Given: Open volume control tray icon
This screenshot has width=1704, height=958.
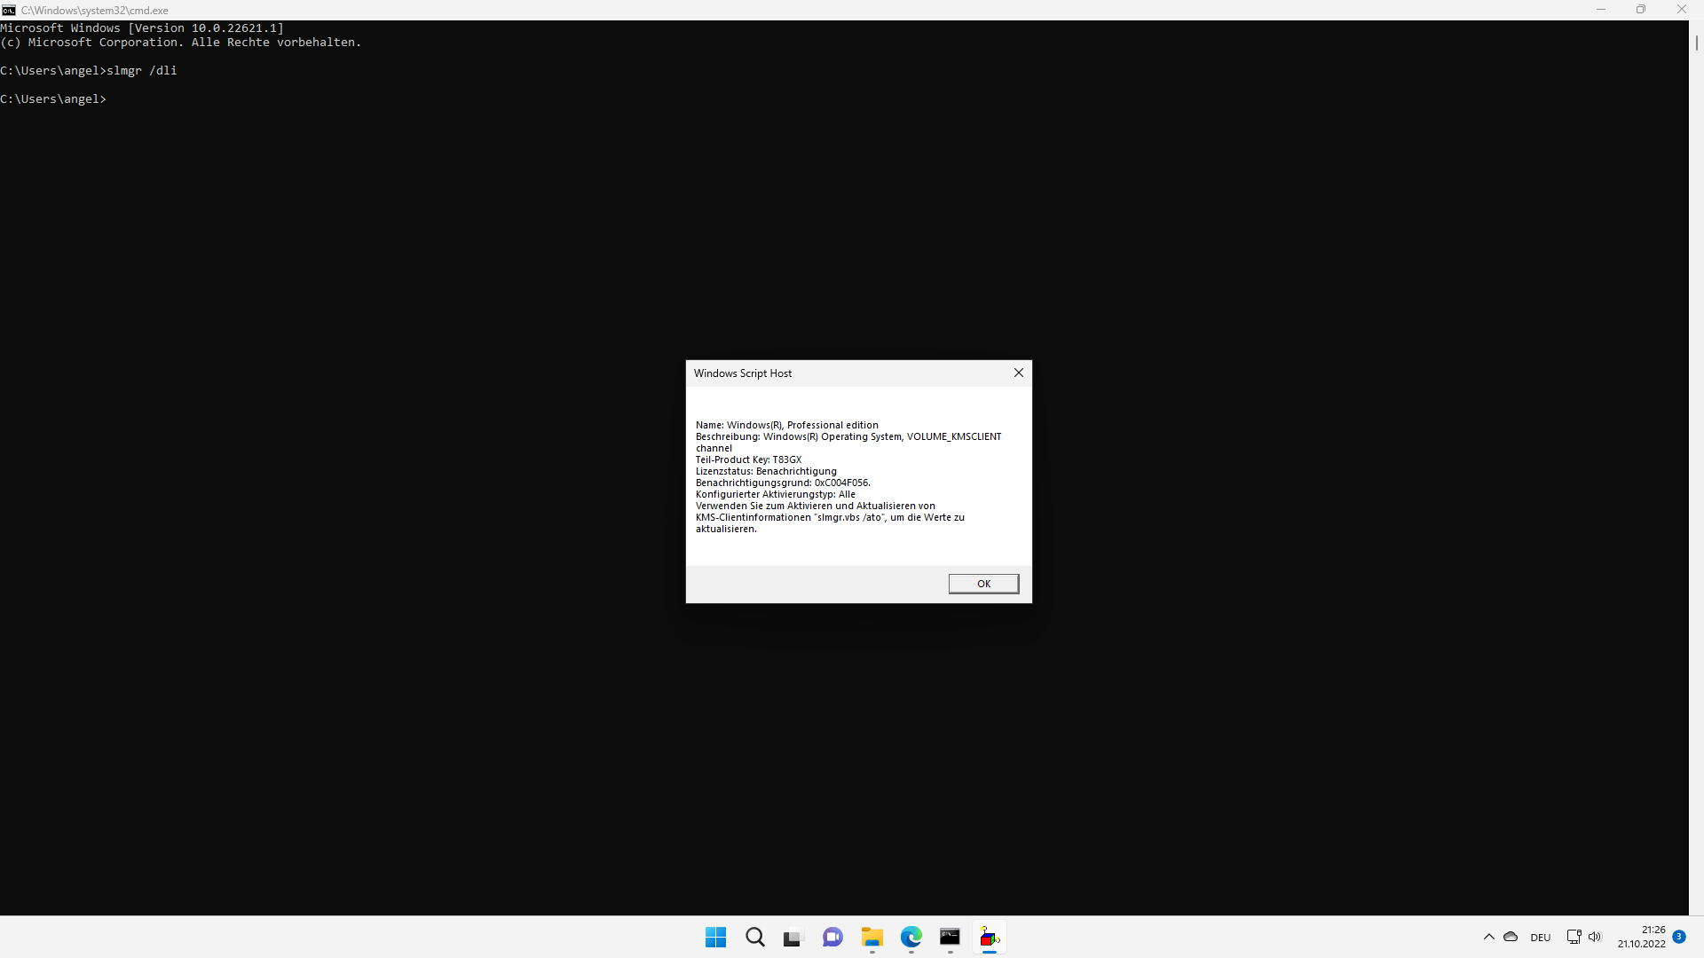Looking at the screenshot, I should click(x=1595, y=937).
